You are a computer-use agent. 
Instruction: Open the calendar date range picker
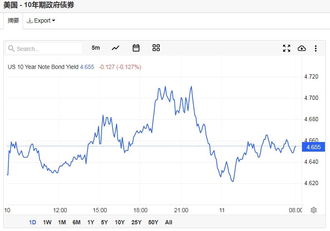[x=136, y=48]
